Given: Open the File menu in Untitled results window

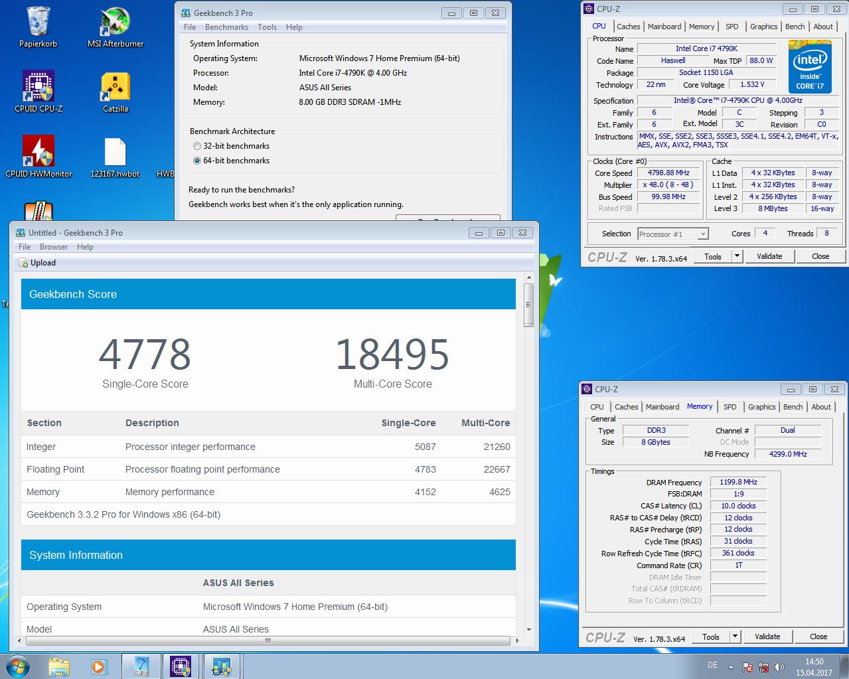Looking at the screenshot, I should (x=25, y=247).
